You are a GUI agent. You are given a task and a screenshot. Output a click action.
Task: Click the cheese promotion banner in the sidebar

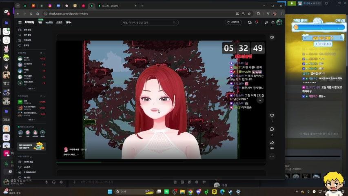(31, 147)
